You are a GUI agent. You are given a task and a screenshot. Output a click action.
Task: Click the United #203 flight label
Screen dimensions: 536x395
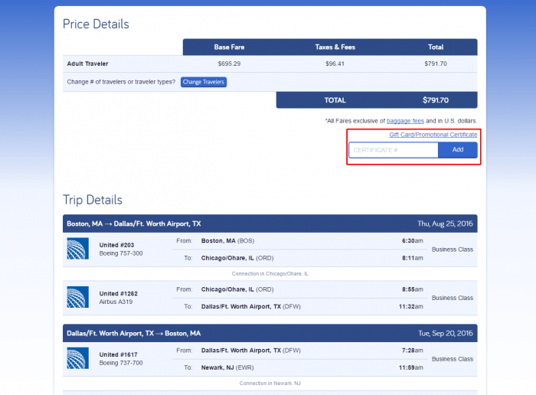tap(116, 245)
